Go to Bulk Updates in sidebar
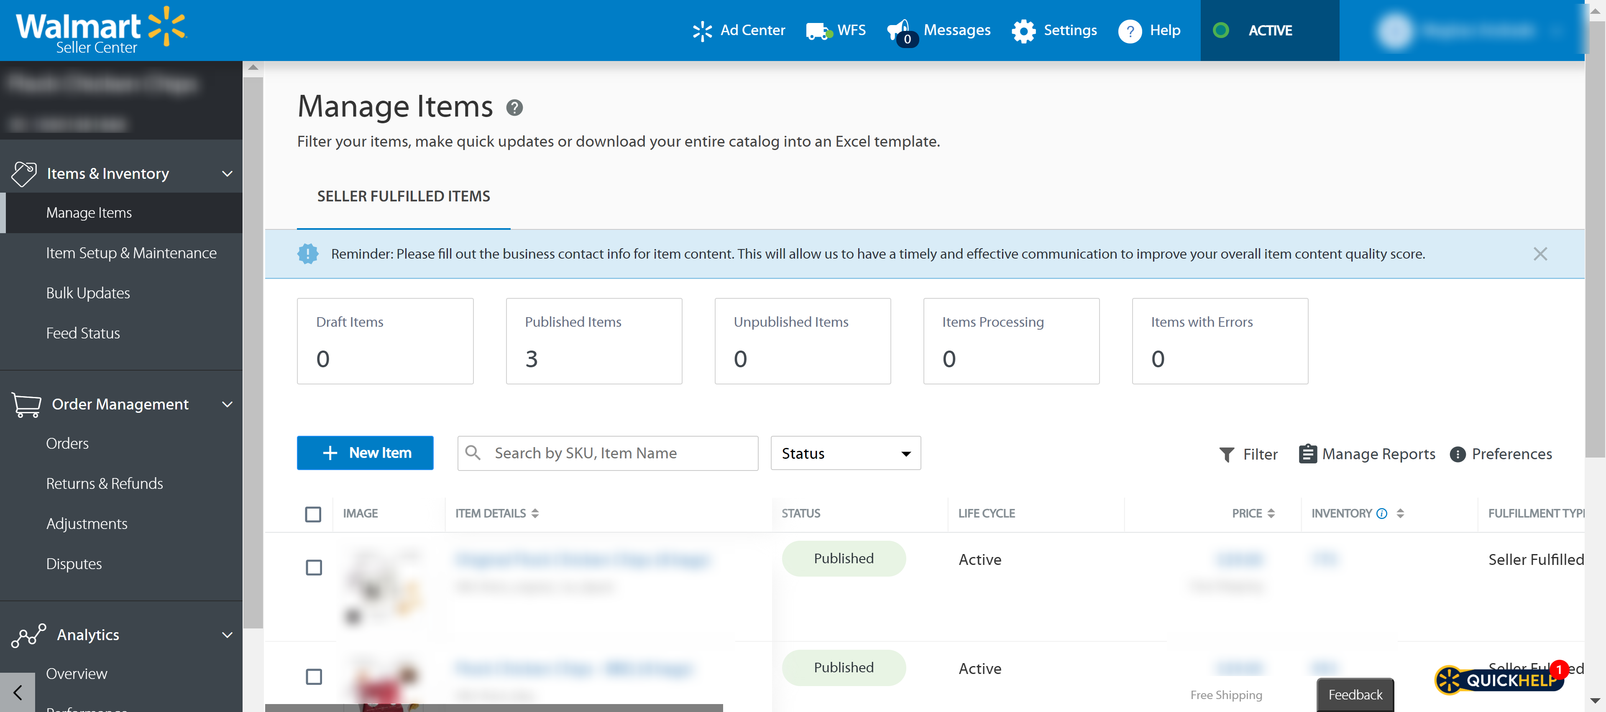The image size is (1606, 712). coord(88,293)
